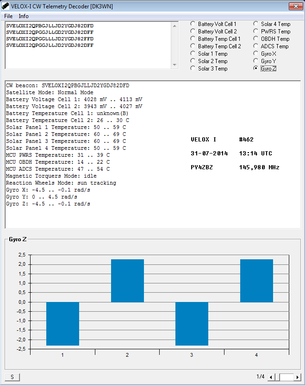
Task: Click the Gyro X reading line
Action: 48,190
